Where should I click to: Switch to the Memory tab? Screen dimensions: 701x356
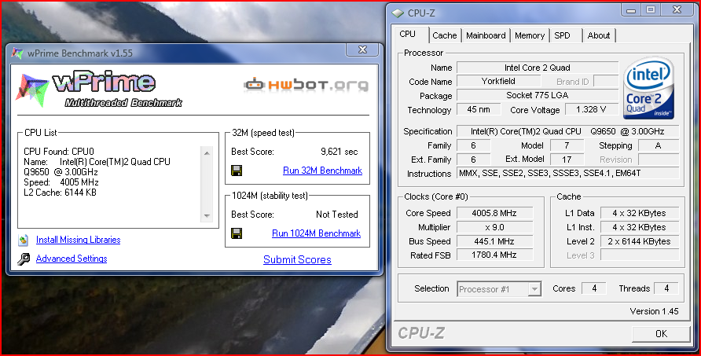[530, 35]
